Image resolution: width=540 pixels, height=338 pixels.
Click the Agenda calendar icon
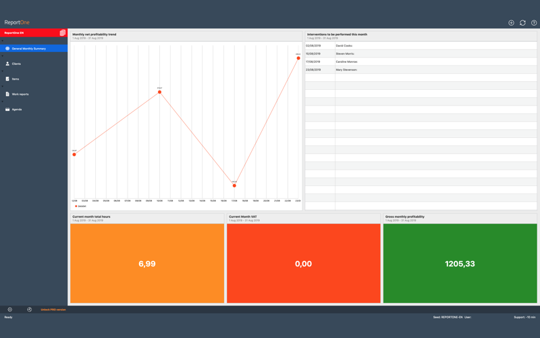click(x=7, y=110)
